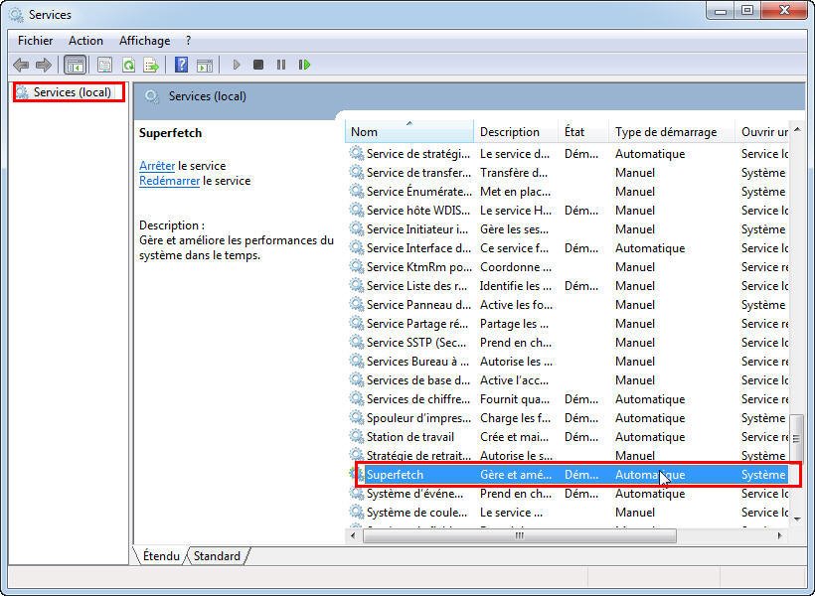Click the Redémarrer link to restart Superfetch
The height and width of the screenshot is (596, 815).
(169, 181)
